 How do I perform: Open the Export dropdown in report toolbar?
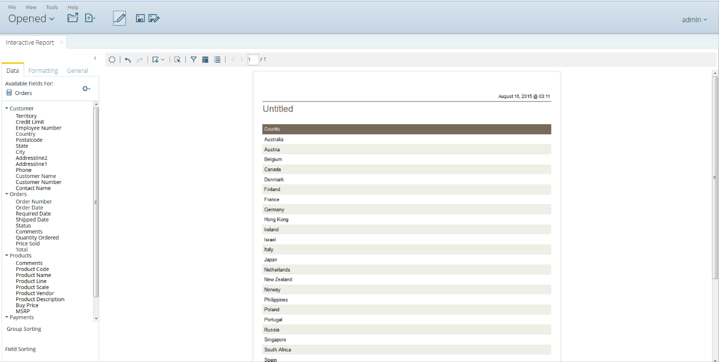coord(158,60)
